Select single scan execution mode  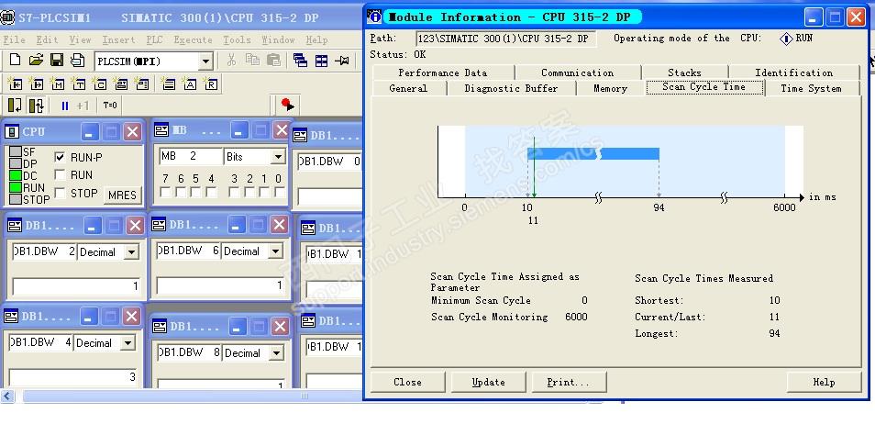[15, 105]
